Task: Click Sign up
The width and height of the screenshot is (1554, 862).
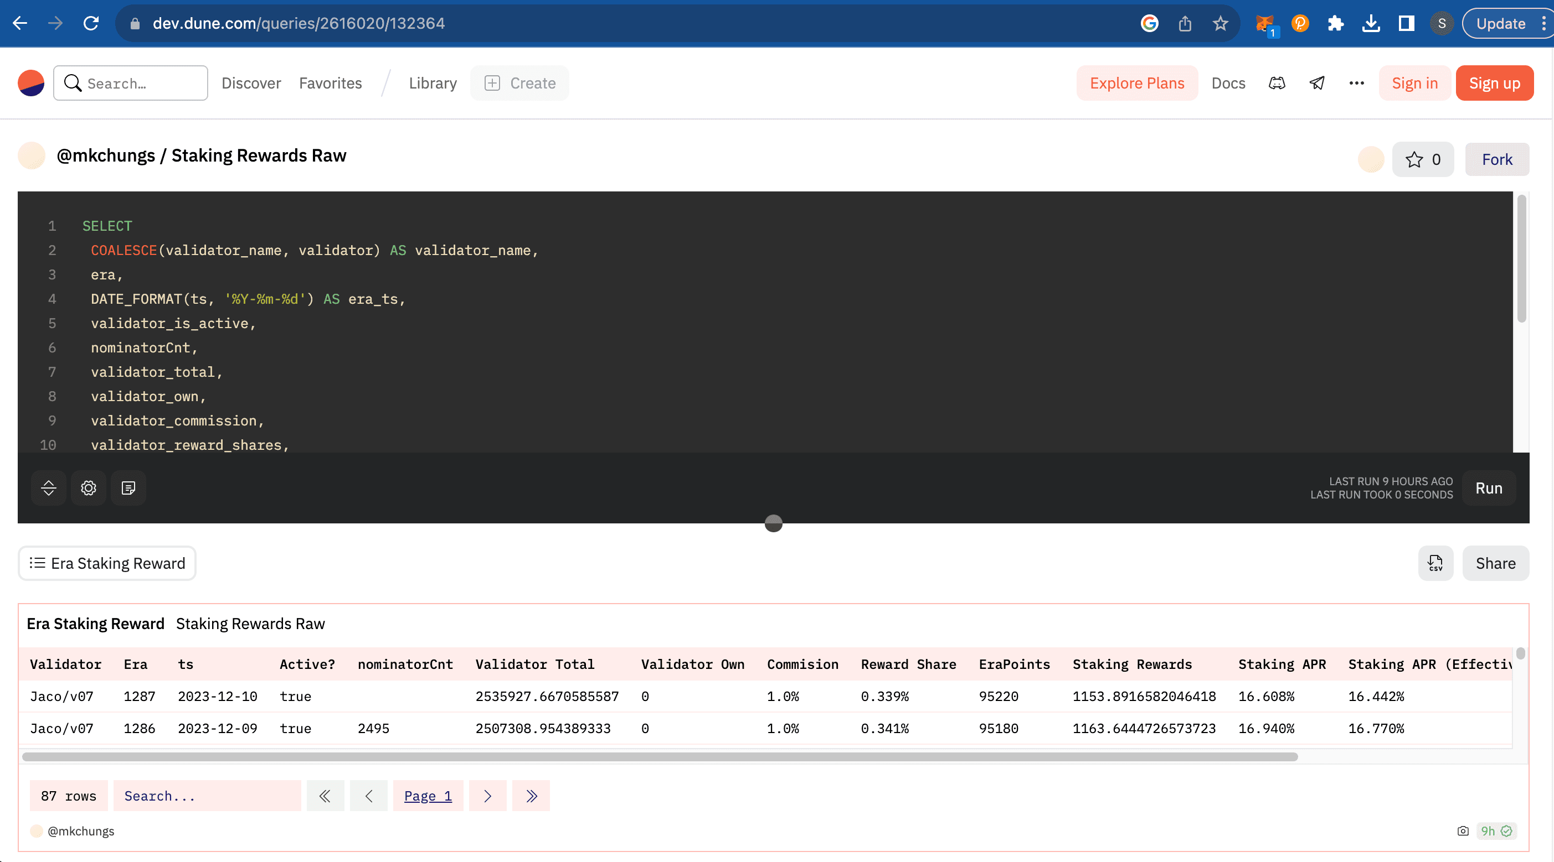Action: (x=1494, y=83)
